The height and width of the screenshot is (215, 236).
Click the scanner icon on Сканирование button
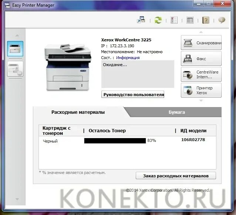coord(188,43)
